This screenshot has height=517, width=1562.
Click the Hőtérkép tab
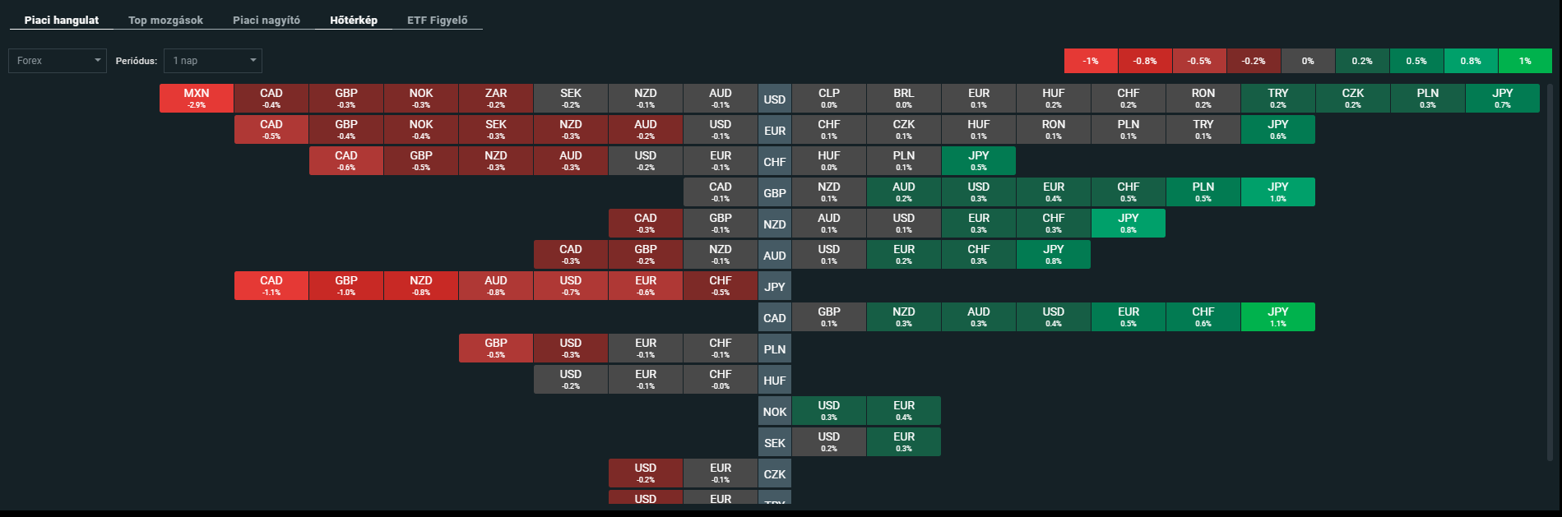(x=354, y=20)
